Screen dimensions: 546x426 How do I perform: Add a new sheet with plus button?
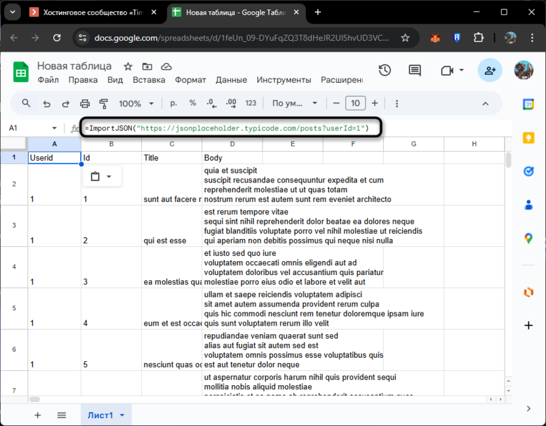37,415
